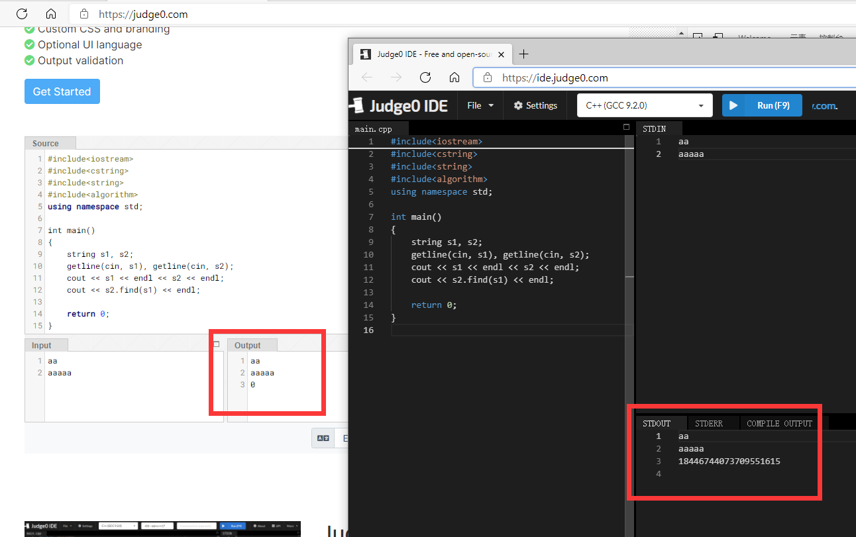Click the green checkmark beside Output validation
The width and height of the screenshot is (856, 537).
click(28, 60)
